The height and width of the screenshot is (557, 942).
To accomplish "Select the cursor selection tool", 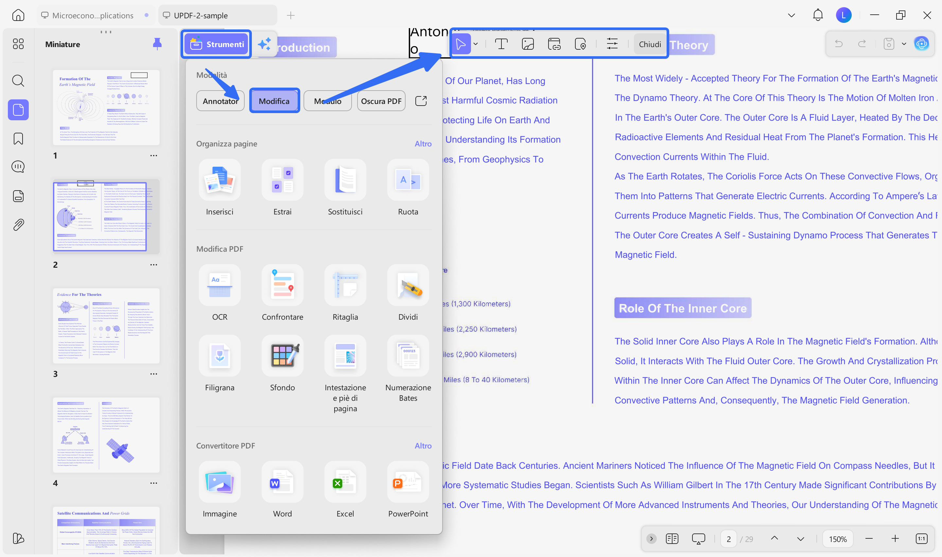I will [x=461, y=44].
